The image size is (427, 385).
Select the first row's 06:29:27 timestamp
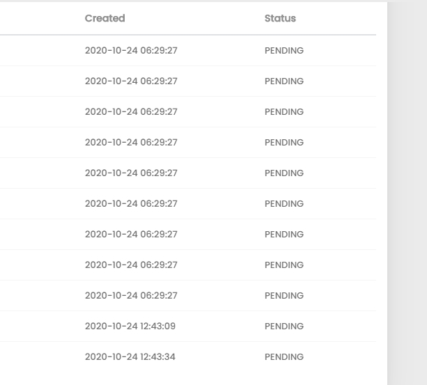click(x=131, y=50)
